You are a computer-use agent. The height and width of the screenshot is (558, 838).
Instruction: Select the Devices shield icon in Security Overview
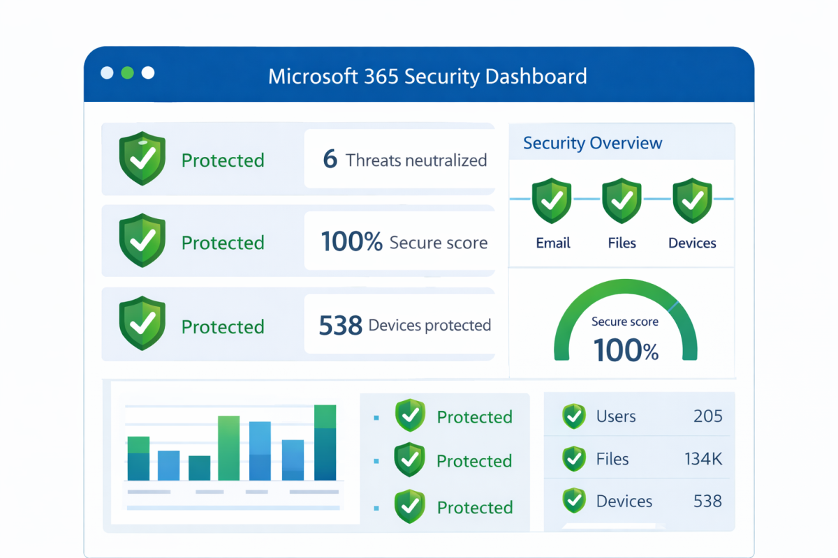[x=692, y=200]
